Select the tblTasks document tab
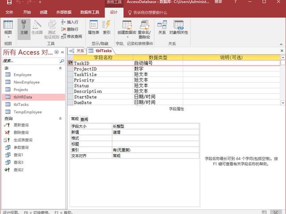Image resolution: width=286 pixels, height=214 pixels. point(101,51)
